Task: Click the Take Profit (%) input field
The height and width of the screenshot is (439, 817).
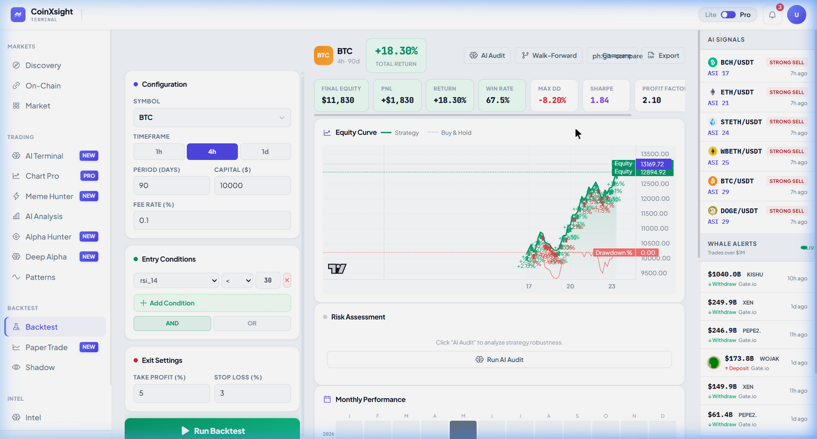Action: click(x=172, y=393)
